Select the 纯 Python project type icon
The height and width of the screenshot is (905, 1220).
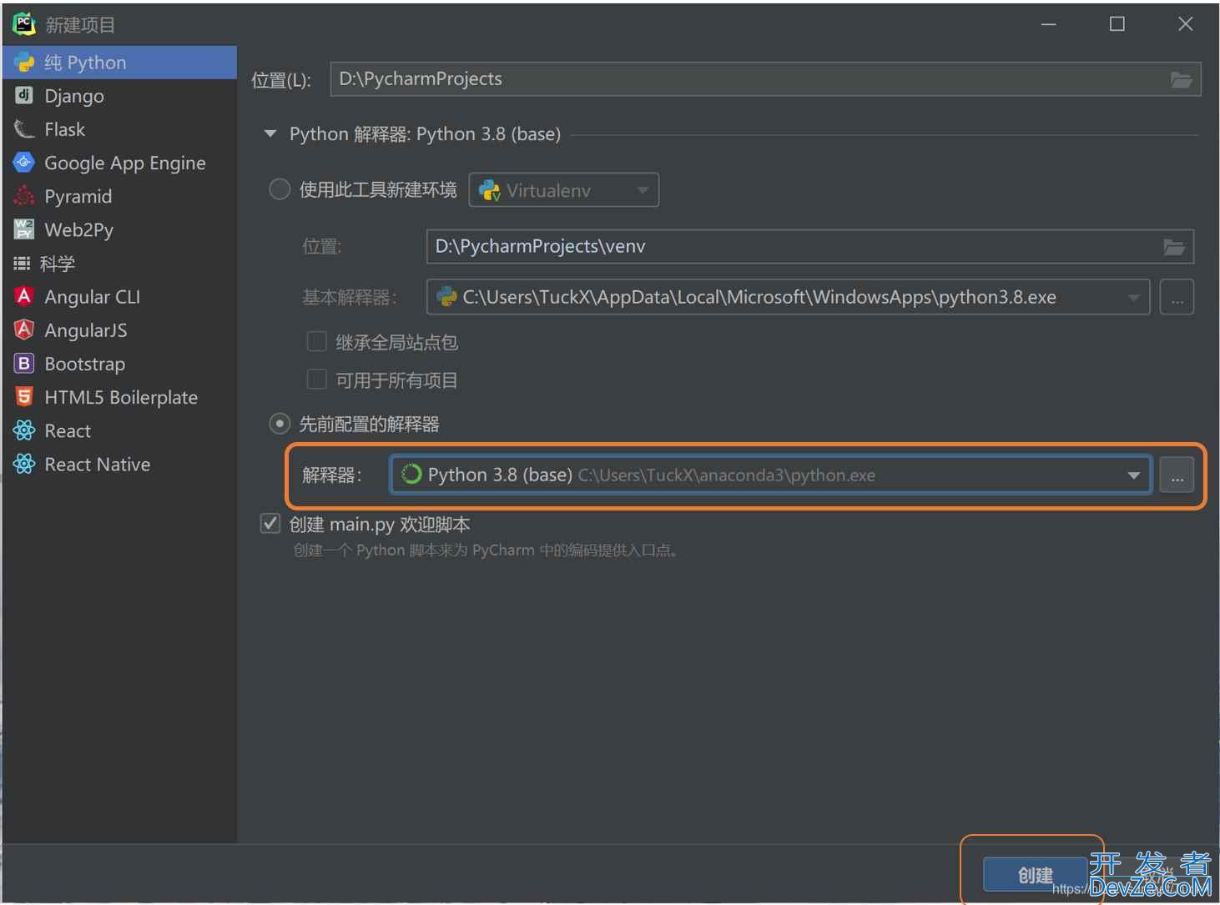[24, 63]
